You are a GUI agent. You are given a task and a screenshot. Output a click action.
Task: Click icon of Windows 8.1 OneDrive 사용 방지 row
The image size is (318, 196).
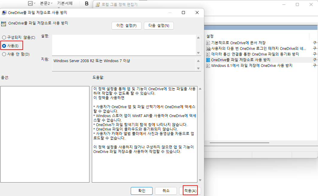(208, 66)
